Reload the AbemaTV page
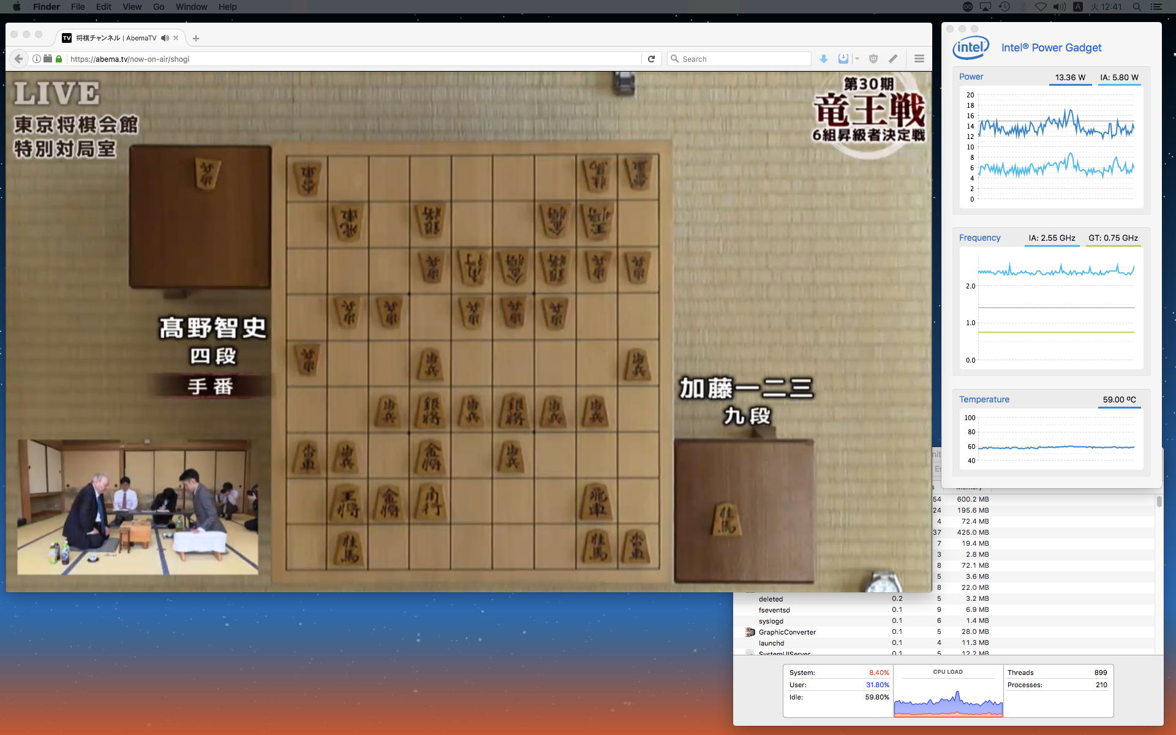The image size is (1176, 735). pyautogui.click(x=651, y=59)
